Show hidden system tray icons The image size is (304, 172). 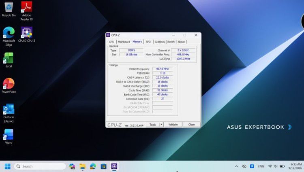(237, 166)
